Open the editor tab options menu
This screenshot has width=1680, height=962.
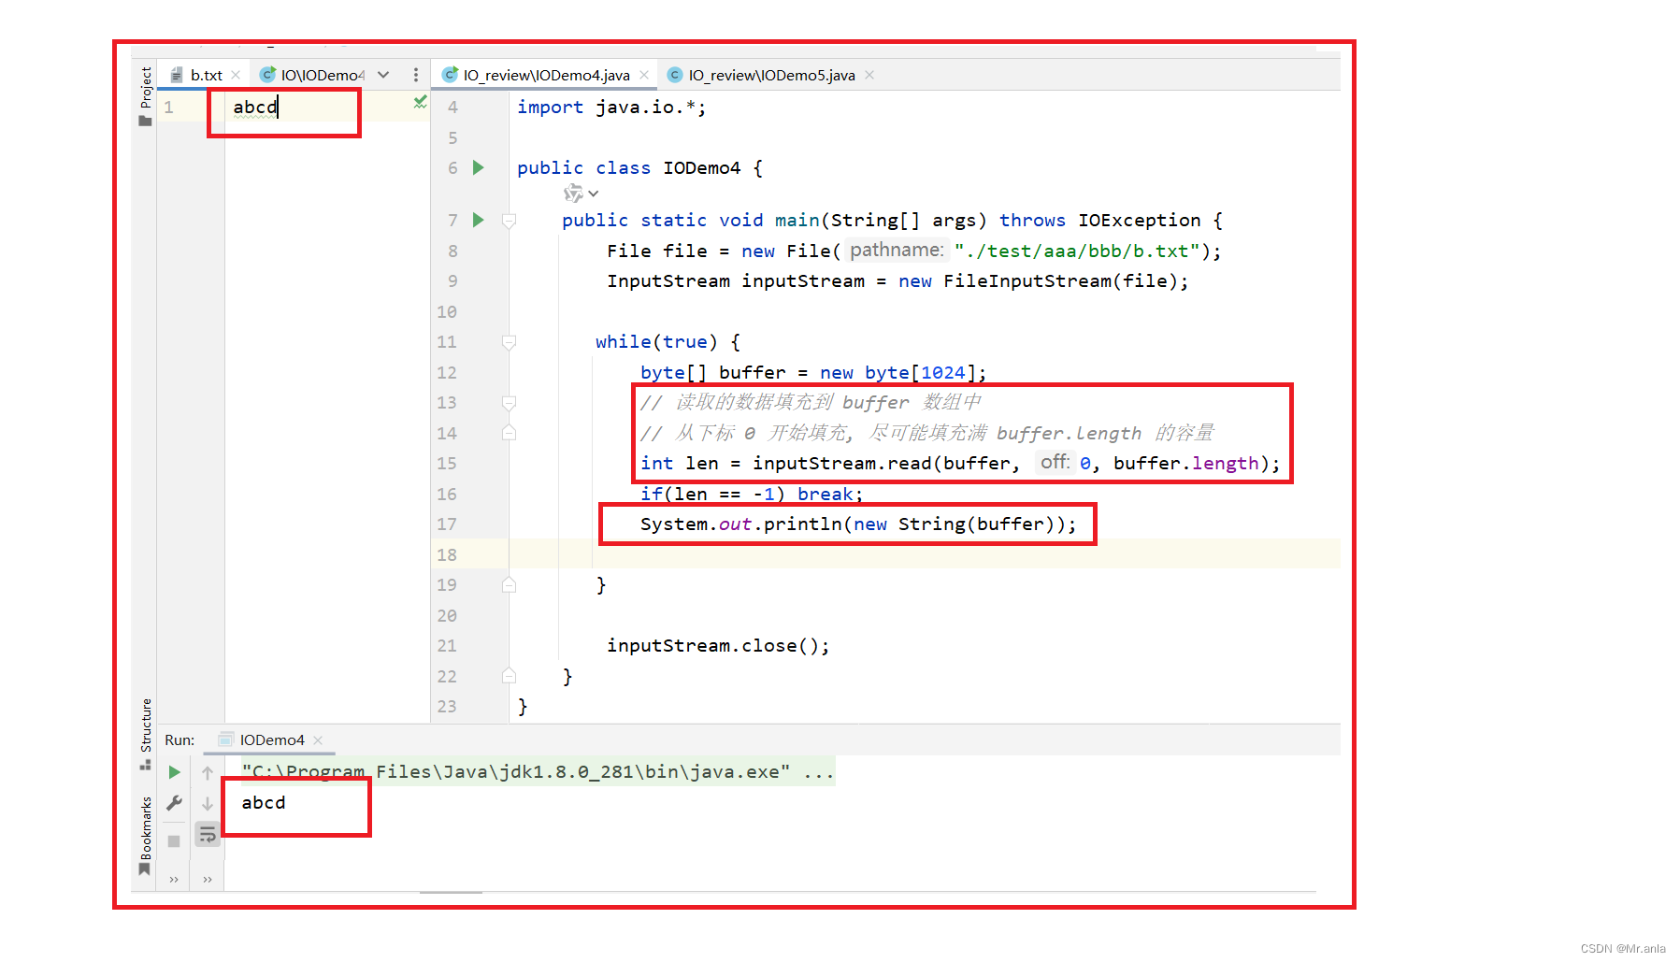pos(416,75)
